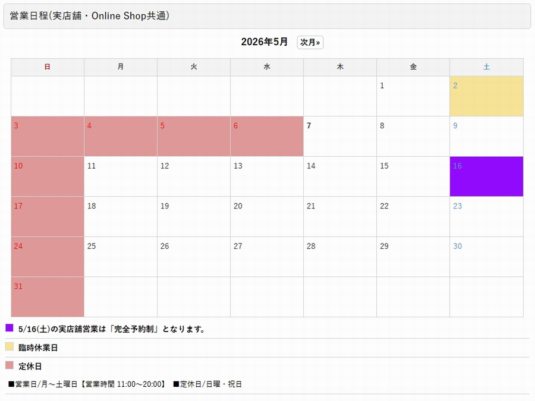Select date 9 in the calendar
Viewport: 535px width, 401px height.
tap(486, 137)
